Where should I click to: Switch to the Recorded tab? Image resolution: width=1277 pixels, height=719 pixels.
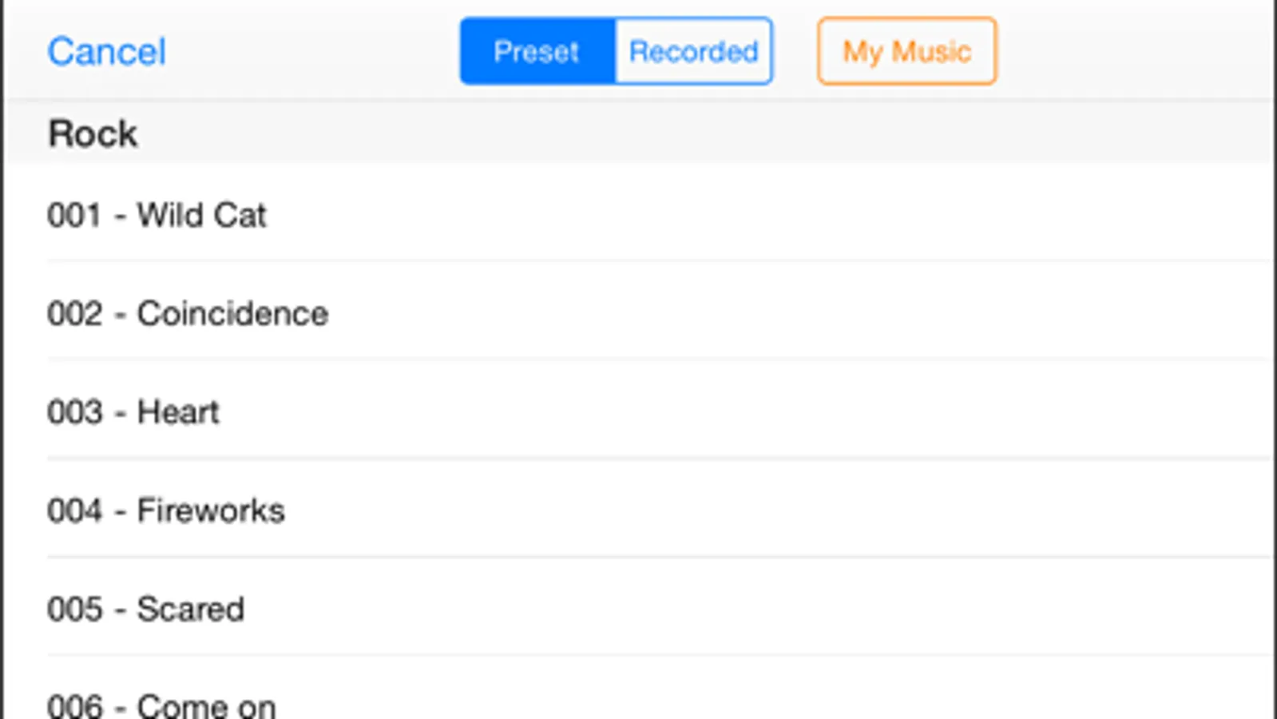(x=693, y=52)
